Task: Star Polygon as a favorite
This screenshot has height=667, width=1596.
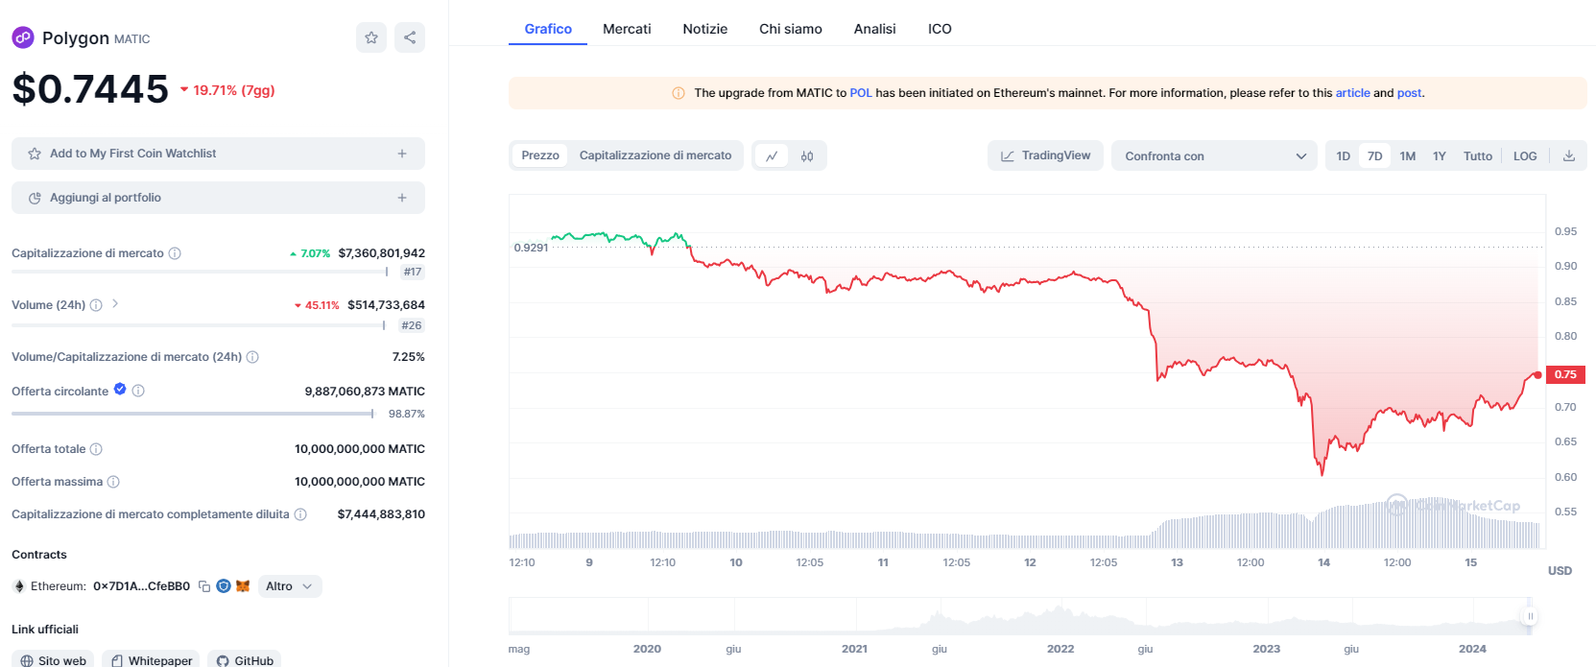Action: coord(371,37)
